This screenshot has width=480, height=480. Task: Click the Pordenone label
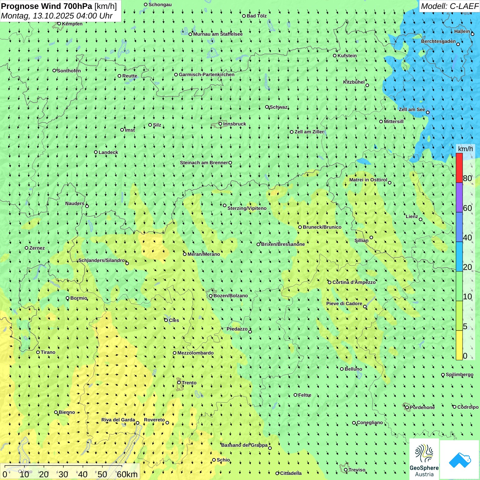(422, 407)
